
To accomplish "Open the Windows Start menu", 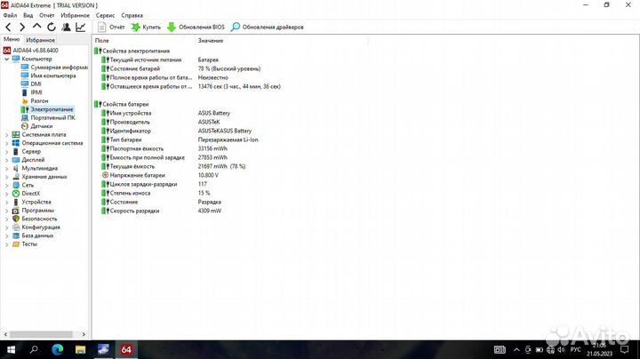I will point(9,351).
